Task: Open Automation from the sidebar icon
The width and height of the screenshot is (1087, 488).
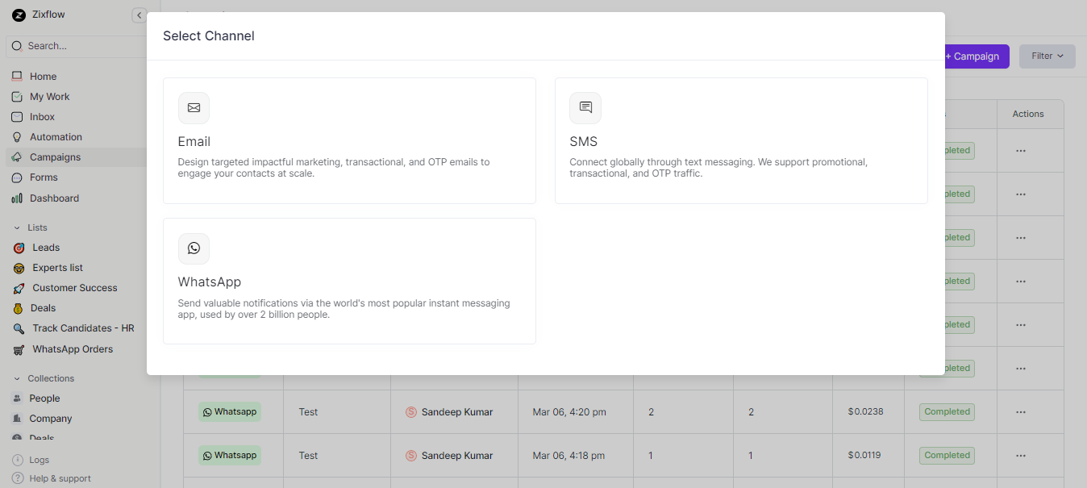Action: tap(18, 136)
